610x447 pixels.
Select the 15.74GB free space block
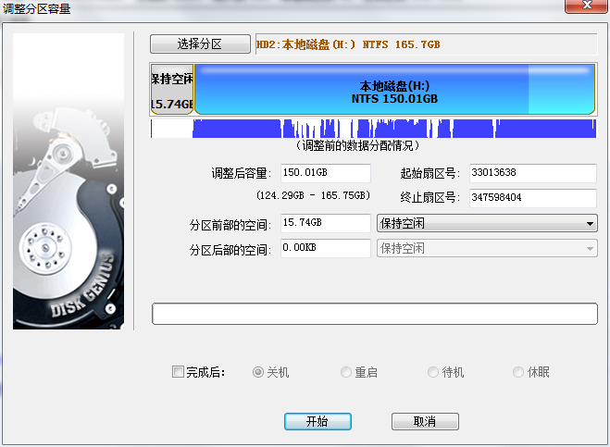(171, 91)
